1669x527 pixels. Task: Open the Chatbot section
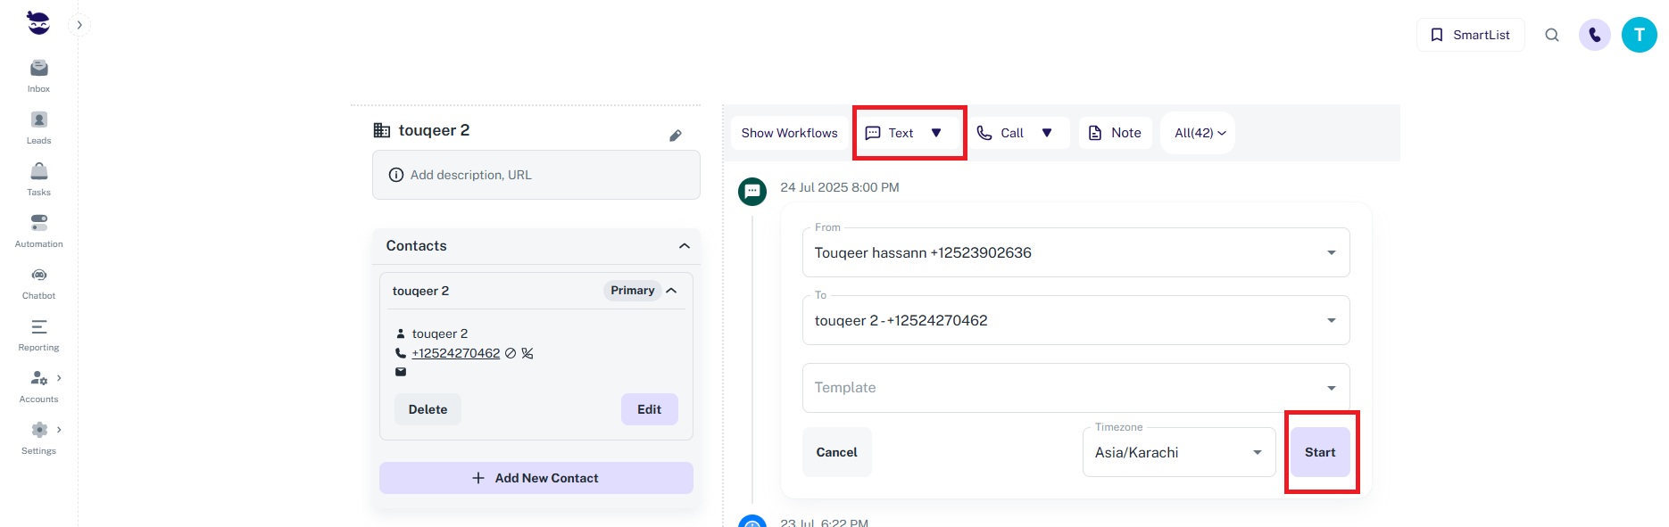tap(38, 282)
